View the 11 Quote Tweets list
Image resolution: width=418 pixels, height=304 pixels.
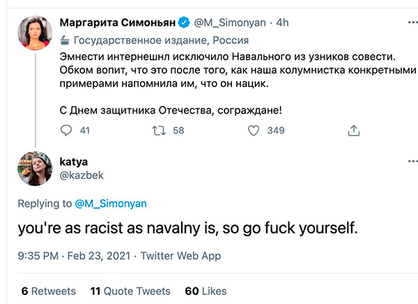pos(130,291)
